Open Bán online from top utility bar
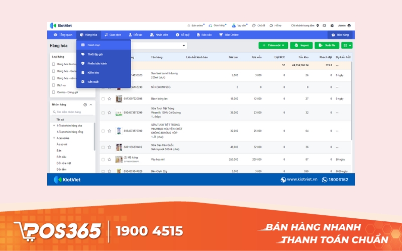The image size is (402, 251). (196, 26)
